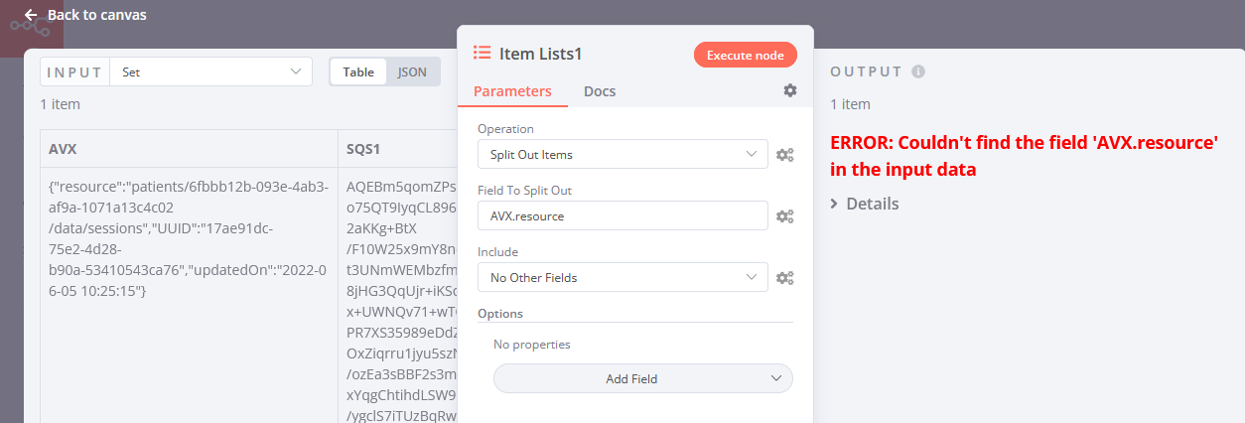Open the Operation dropdown
This screenshot has height=423, width=1245.
point(622,155)
